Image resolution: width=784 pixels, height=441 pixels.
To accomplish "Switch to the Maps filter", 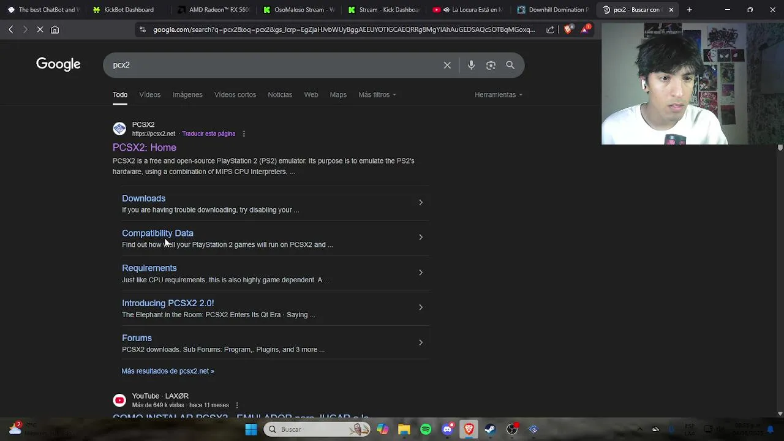I will (338, 94).
